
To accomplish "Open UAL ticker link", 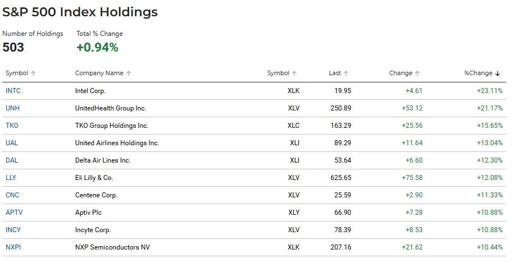I will click(12, 143).
